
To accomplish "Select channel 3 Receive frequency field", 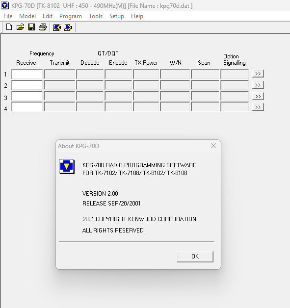I will click(x=27, y=96).
